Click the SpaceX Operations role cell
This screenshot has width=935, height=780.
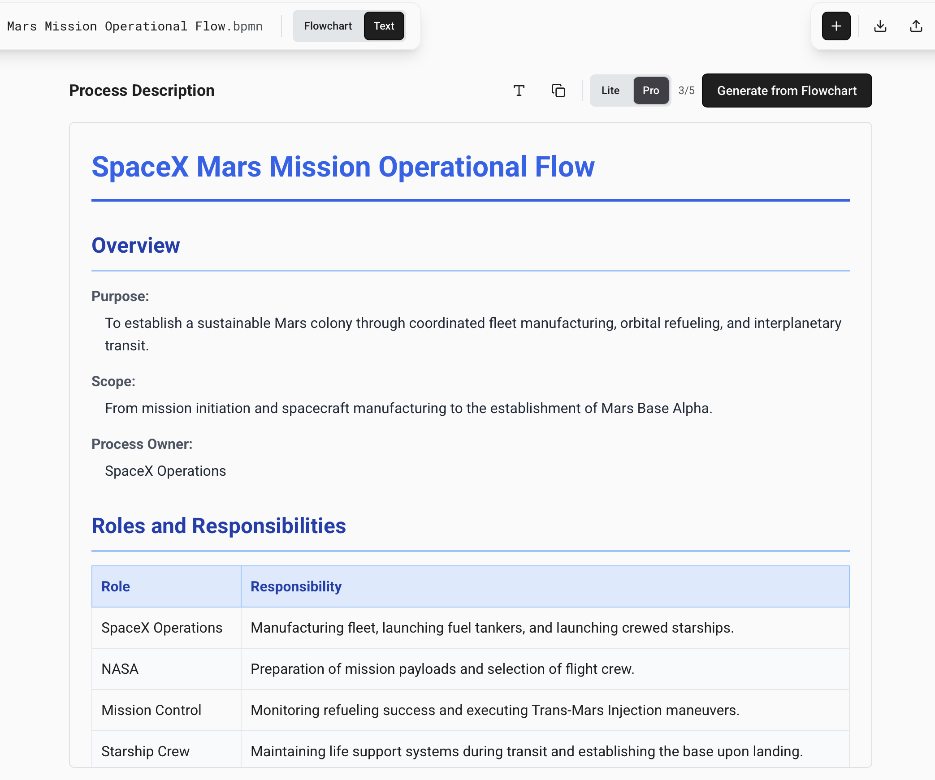[x=166, y=628]
